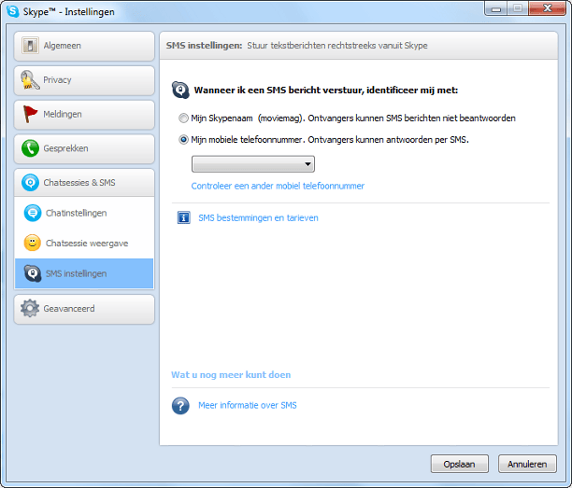The width and height of the screenshot is (572, 488).
Task: Click the red flag Meldingen icon
Action: tap(30, 114)
